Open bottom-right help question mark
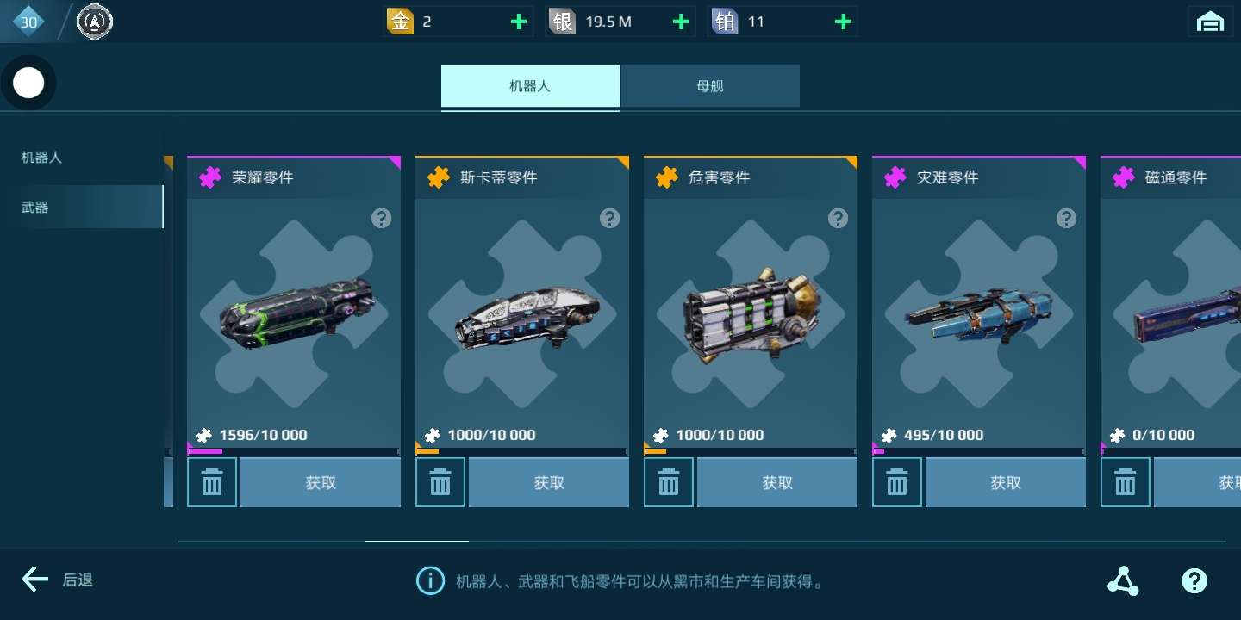The height and width of the screenshot is (620, 1241). [x=1194, y=581]
